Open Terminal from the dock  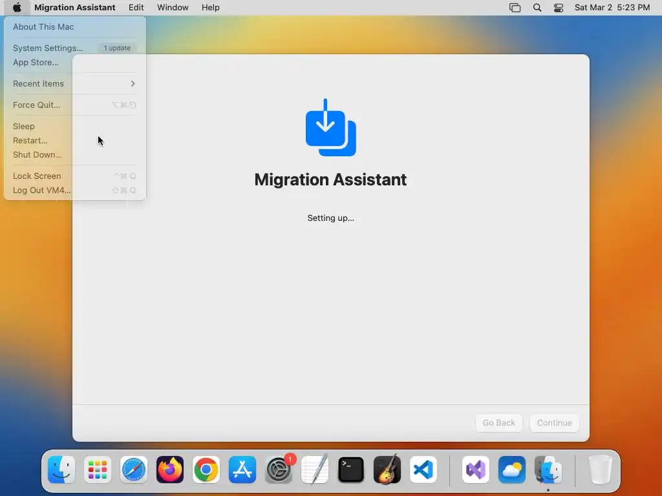coord(351,470)
